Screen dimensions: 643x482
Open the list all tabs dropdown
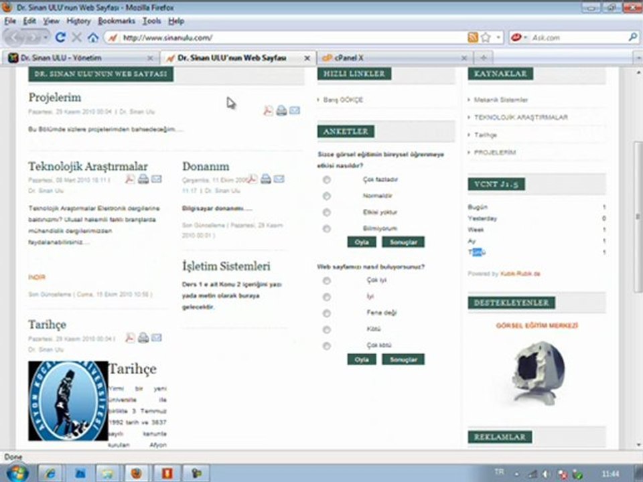[x=638, y=58]
